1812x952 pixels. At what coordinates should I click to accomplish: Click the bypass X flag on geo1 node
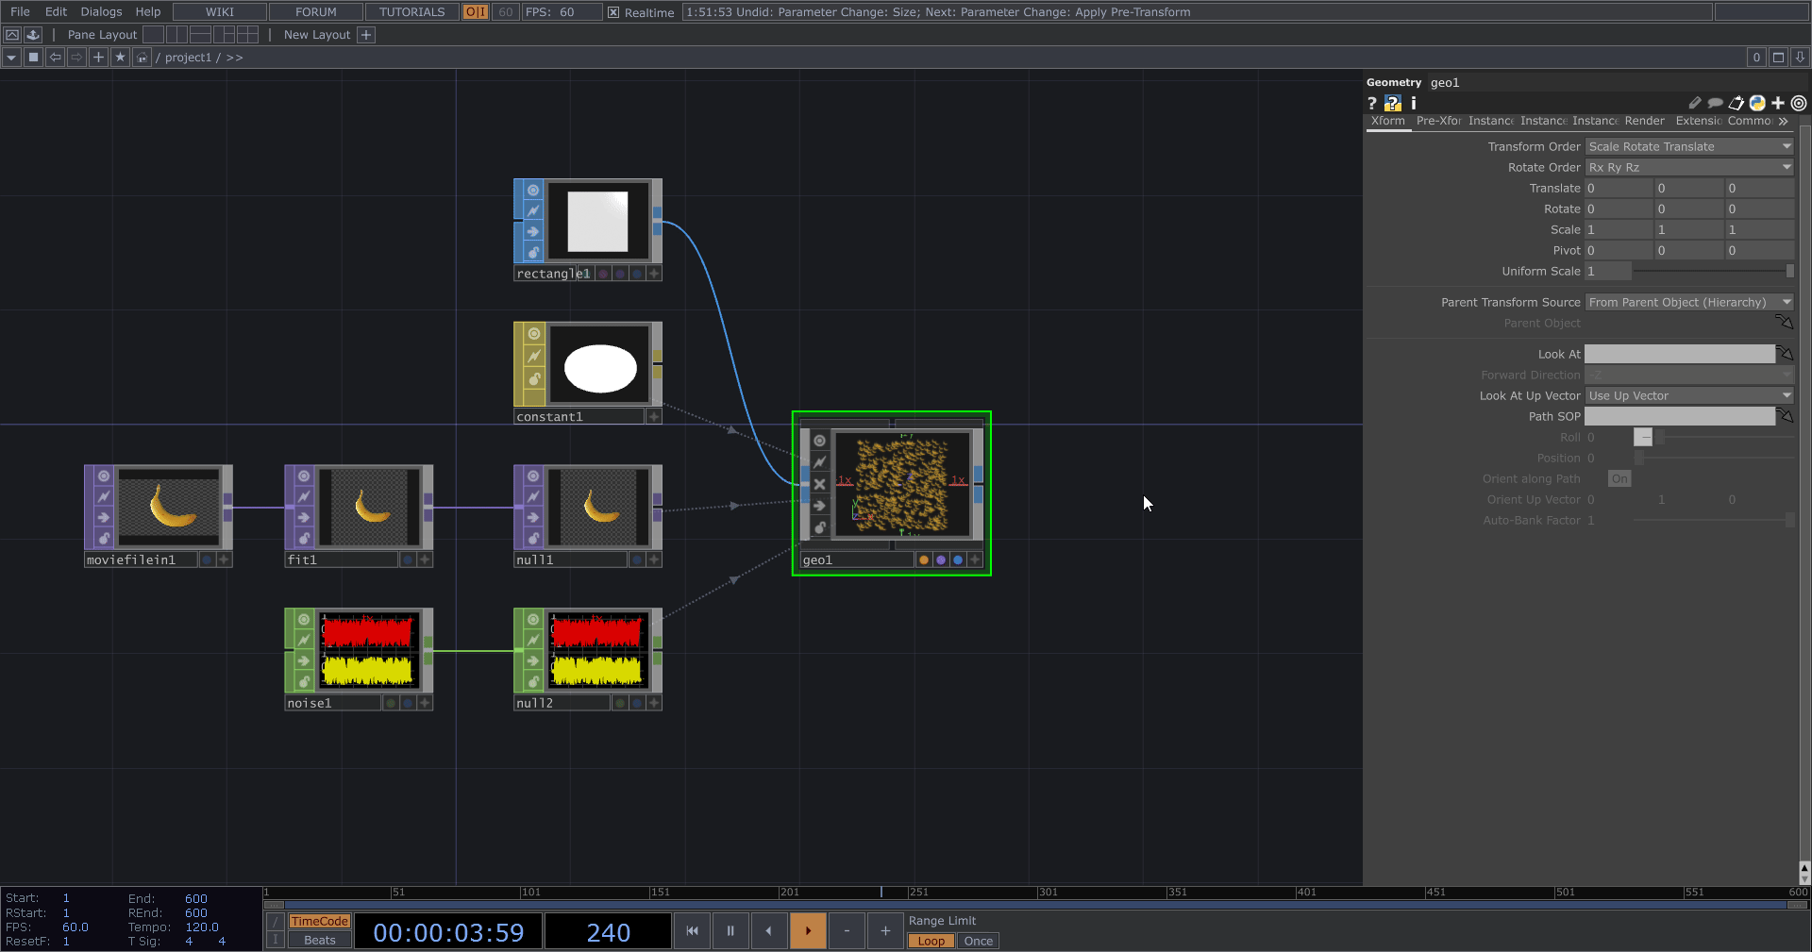click(x=819, y=484)
